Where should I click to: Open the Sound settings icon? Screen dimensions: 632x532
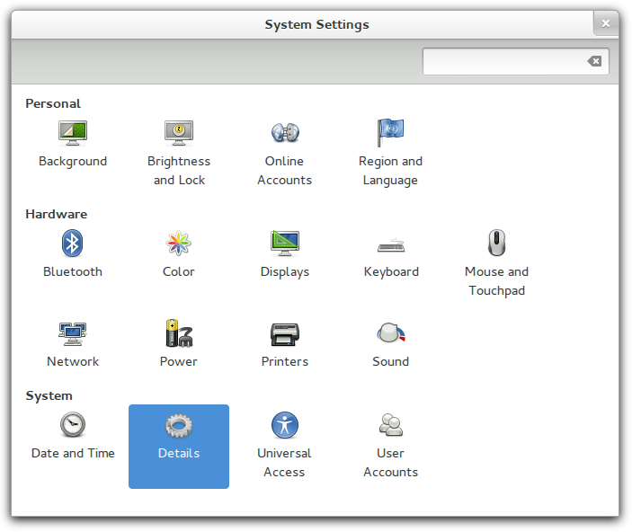[x=390, y=332]
